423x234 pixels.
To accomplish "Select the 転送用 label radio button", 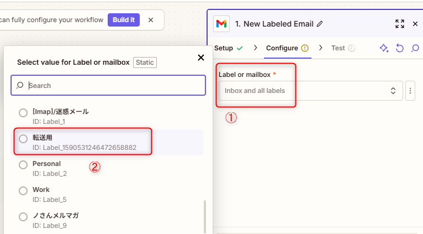I will point(23,139).
